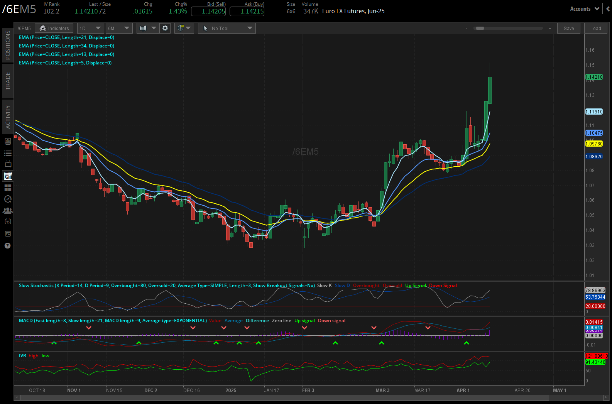Open the portfolio bar-chart sidebar icon
The height and width of the screenshot is (404, 612).
click(8, 141)
